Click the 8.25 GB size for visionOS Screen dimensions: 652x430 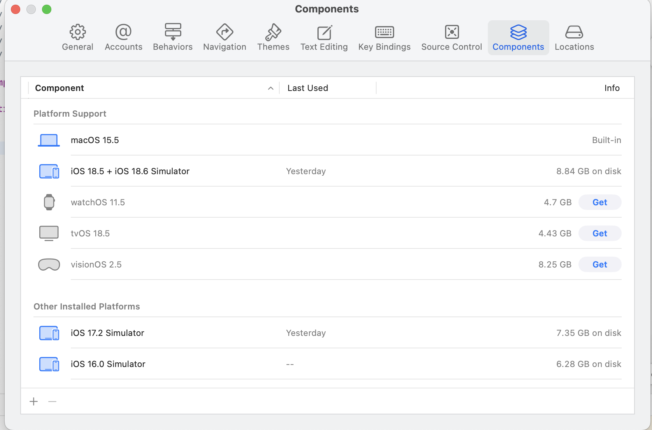555,264
